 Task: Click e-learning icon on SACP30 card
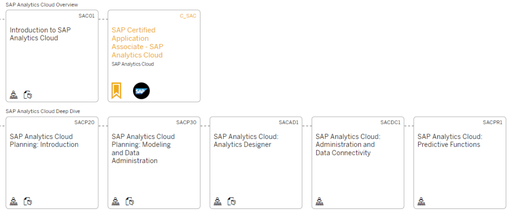pyautogui.click(x=130, y=201)
